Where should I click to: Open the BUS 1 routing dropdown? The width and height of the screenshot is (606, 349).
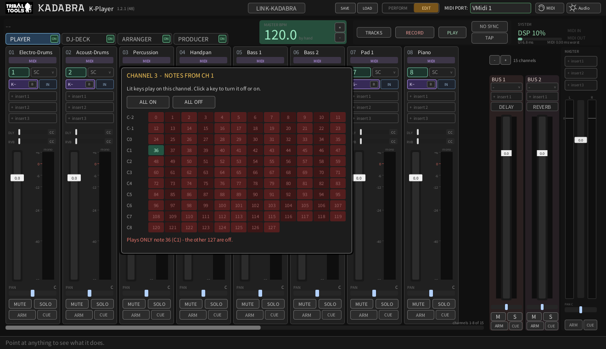(x=506, y=87)
